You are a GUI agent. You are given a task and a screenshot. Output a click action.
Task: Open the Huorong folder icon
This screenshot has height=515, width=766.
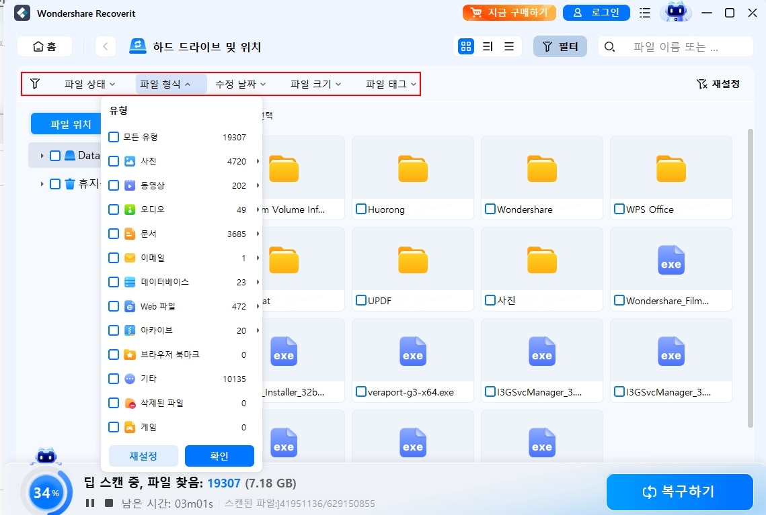413,169
